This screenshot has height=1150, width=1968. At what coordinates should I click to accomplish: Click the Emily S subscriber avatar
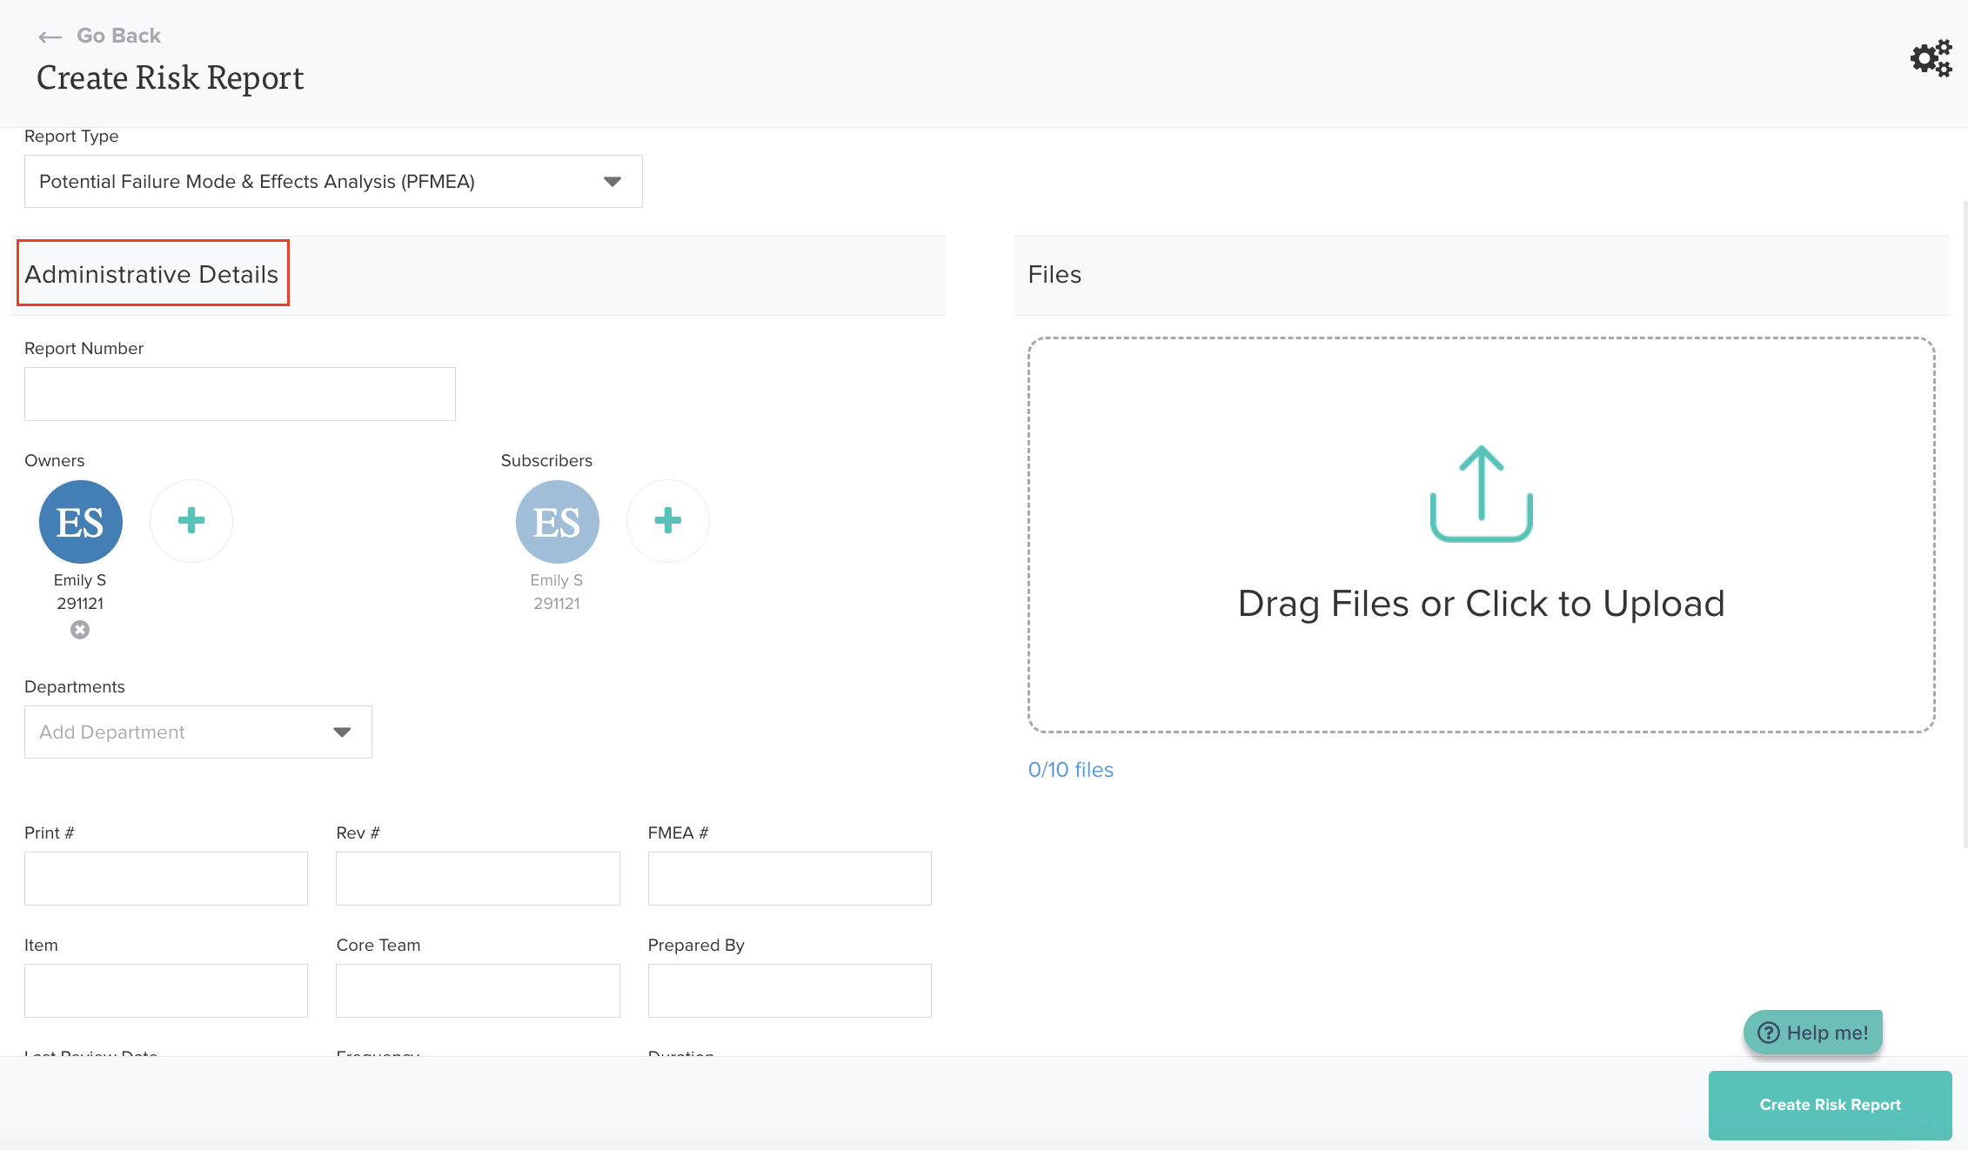coord(557,522)
